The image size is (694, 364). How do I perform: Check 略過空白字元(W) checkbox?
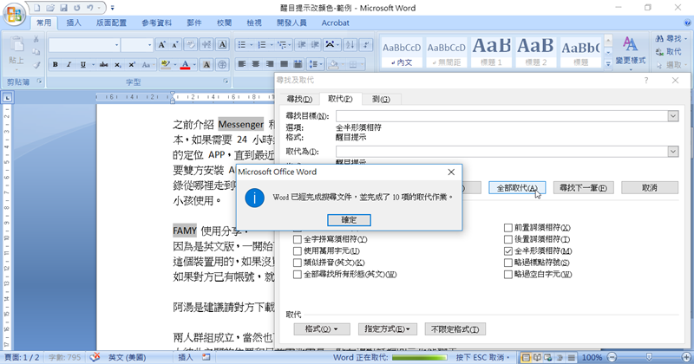point(508,274)
